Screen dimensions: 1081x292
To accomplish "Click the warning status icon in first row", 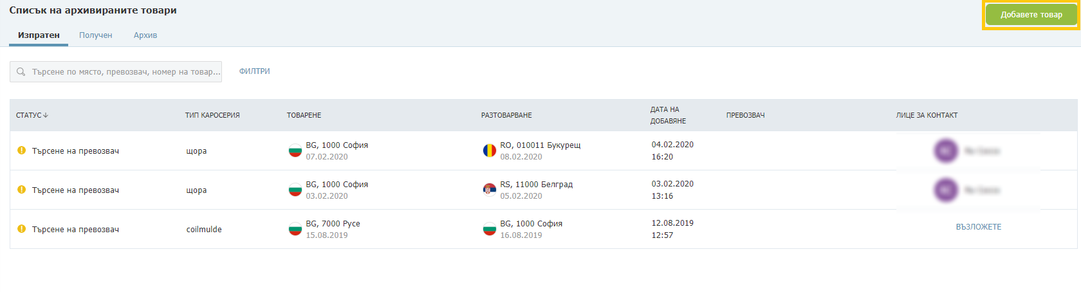I will [x=21, y=151].
